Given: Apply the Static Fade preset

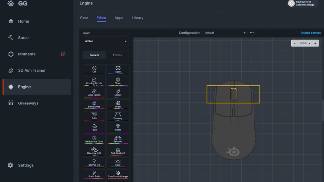Looking at the screenshot, I should pyautogui.click(x=94, y=174).
